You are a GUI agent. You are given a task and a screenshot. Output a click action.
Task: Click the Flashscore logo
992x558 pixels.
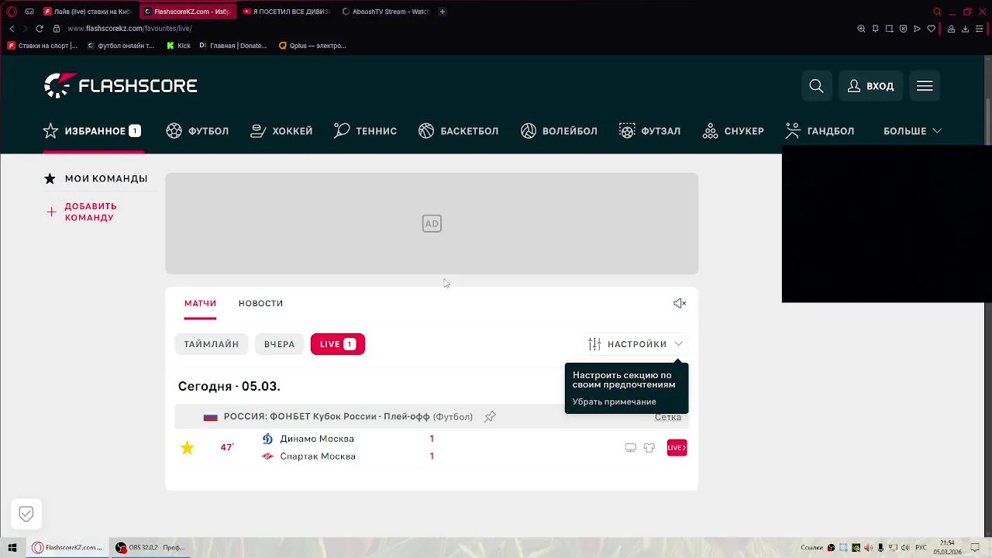click(121, 85)
